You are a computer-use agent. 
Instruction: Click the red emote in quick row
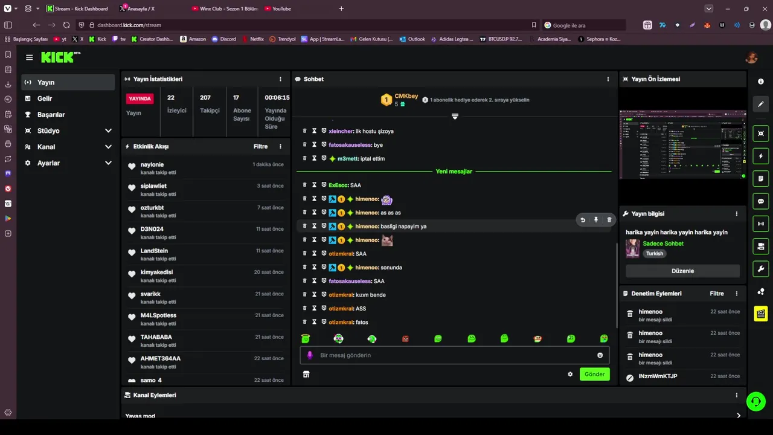coord(405,338)
